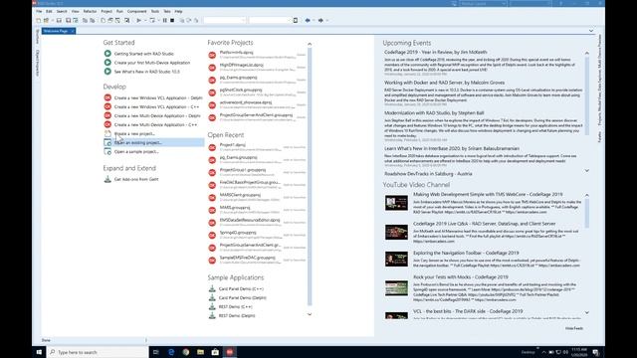Open the Component menu
The height and width of the screenshot is (358, 637).
(137, 11)
